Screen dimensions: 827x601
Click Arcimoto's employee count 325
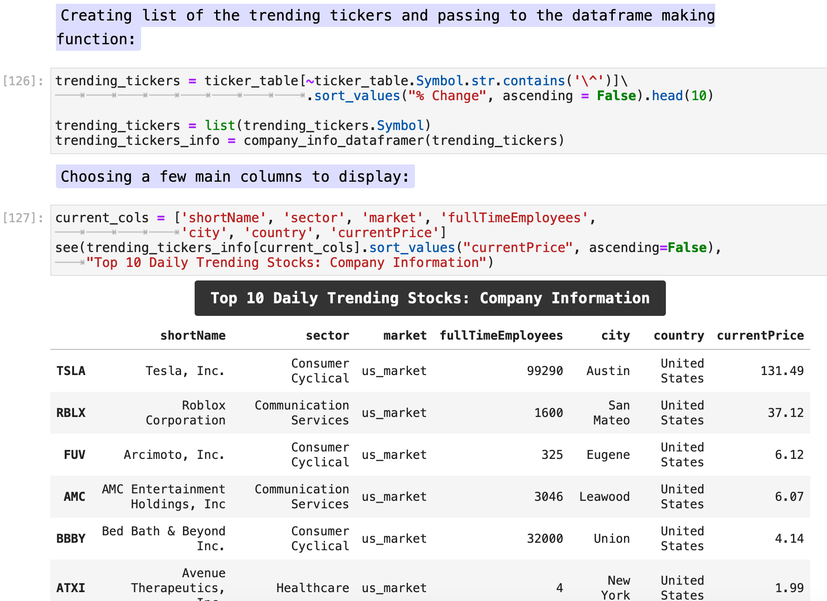click(x=552, y=455)
